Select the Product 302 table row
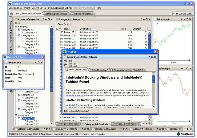This screenshot has width=197, height=138. coord(102,117)
